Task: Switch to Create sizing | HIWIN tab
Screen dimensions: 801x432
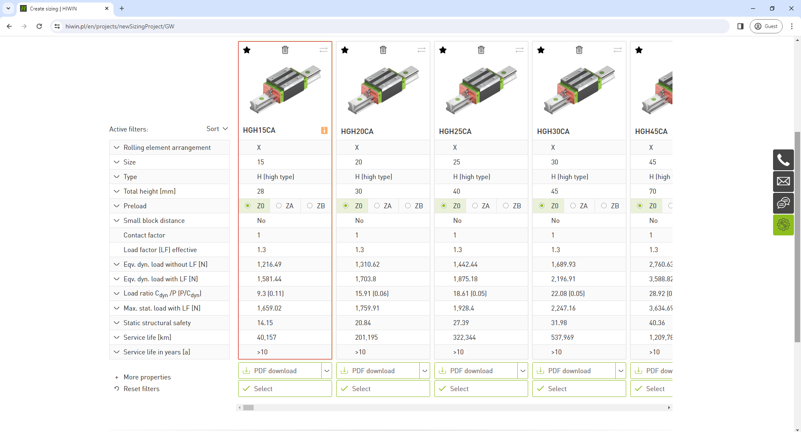Action: [65, 8]
